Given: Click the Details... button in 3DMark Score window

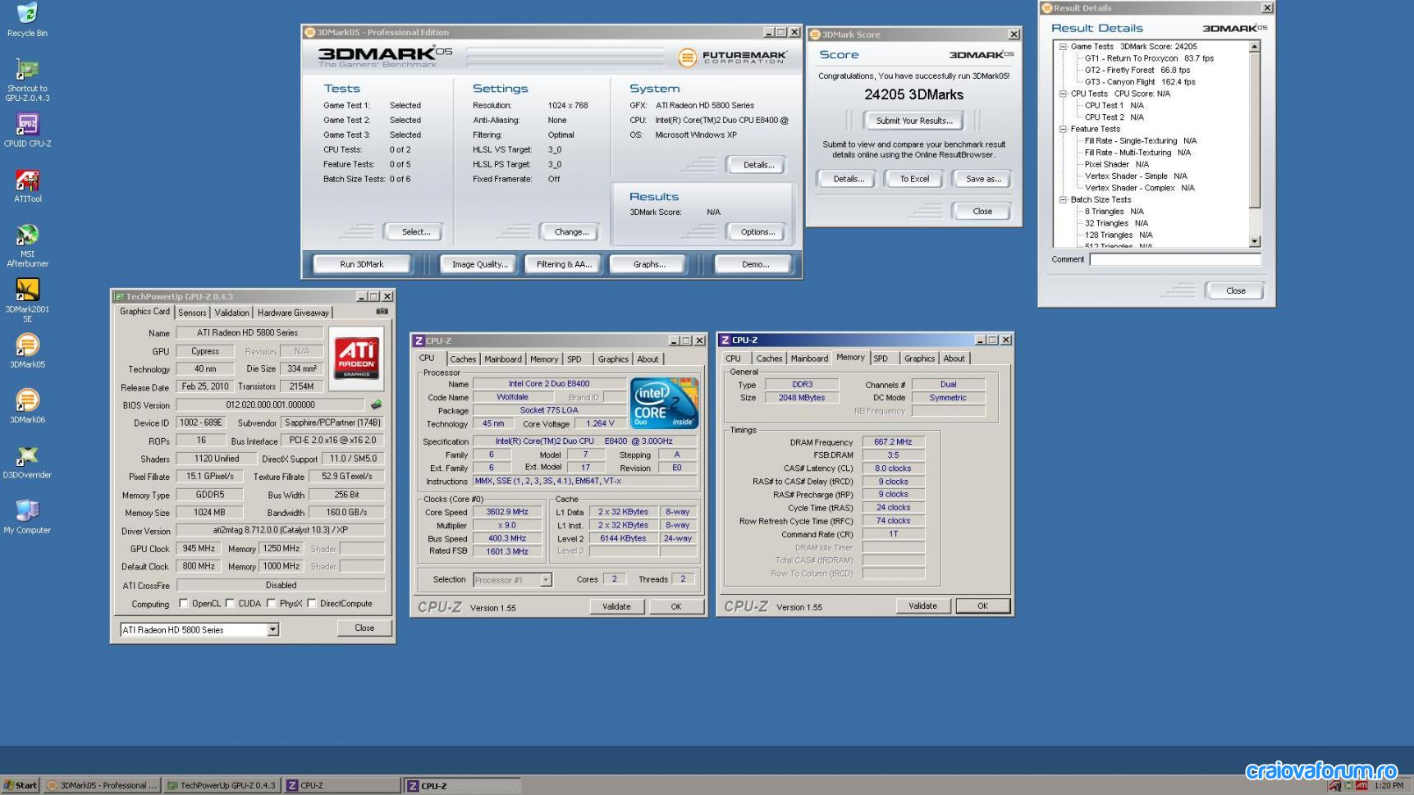Looking at the screenshot, I should [x=849, y=179].
